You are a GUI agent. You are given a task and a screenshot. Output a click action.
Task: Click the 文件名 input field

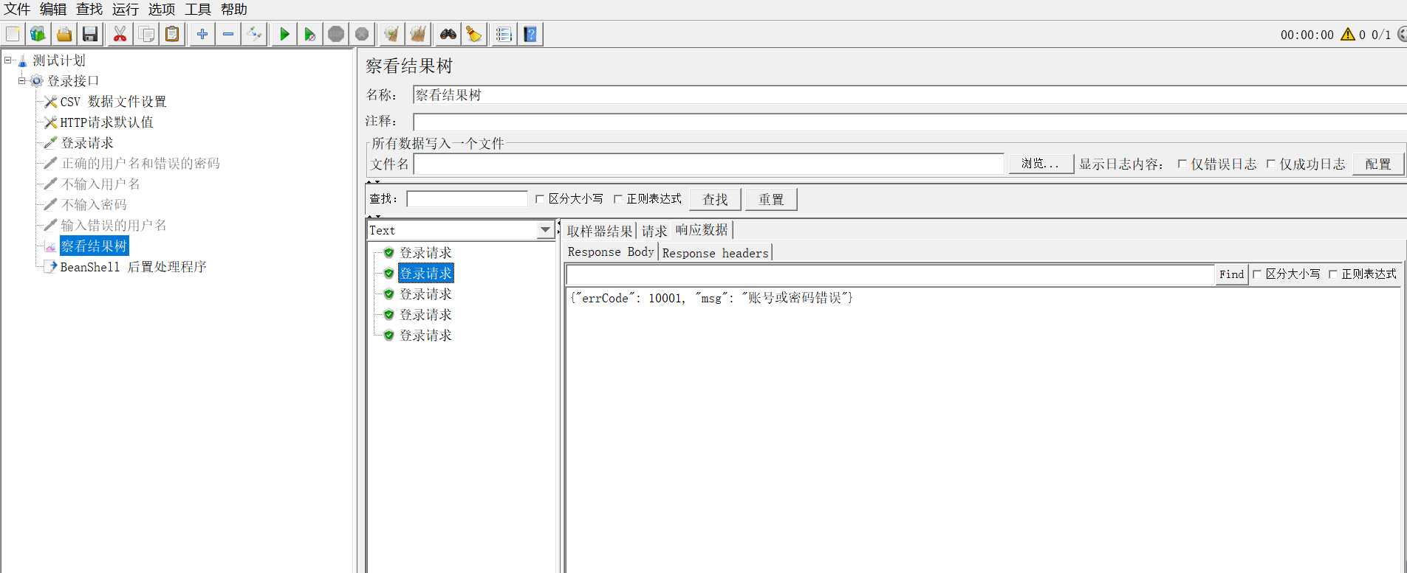(709, 164)
